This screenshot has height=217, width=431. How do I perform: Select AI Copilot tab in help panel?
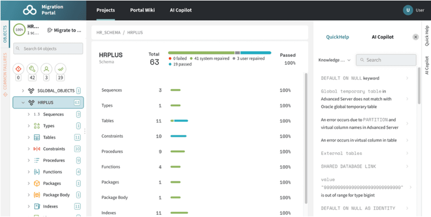click(383, 37)
